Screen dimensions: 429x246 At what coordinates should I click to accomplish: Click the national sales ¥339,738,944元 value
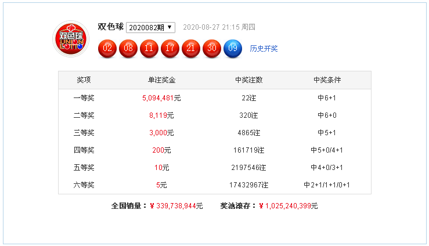point(176,206)
